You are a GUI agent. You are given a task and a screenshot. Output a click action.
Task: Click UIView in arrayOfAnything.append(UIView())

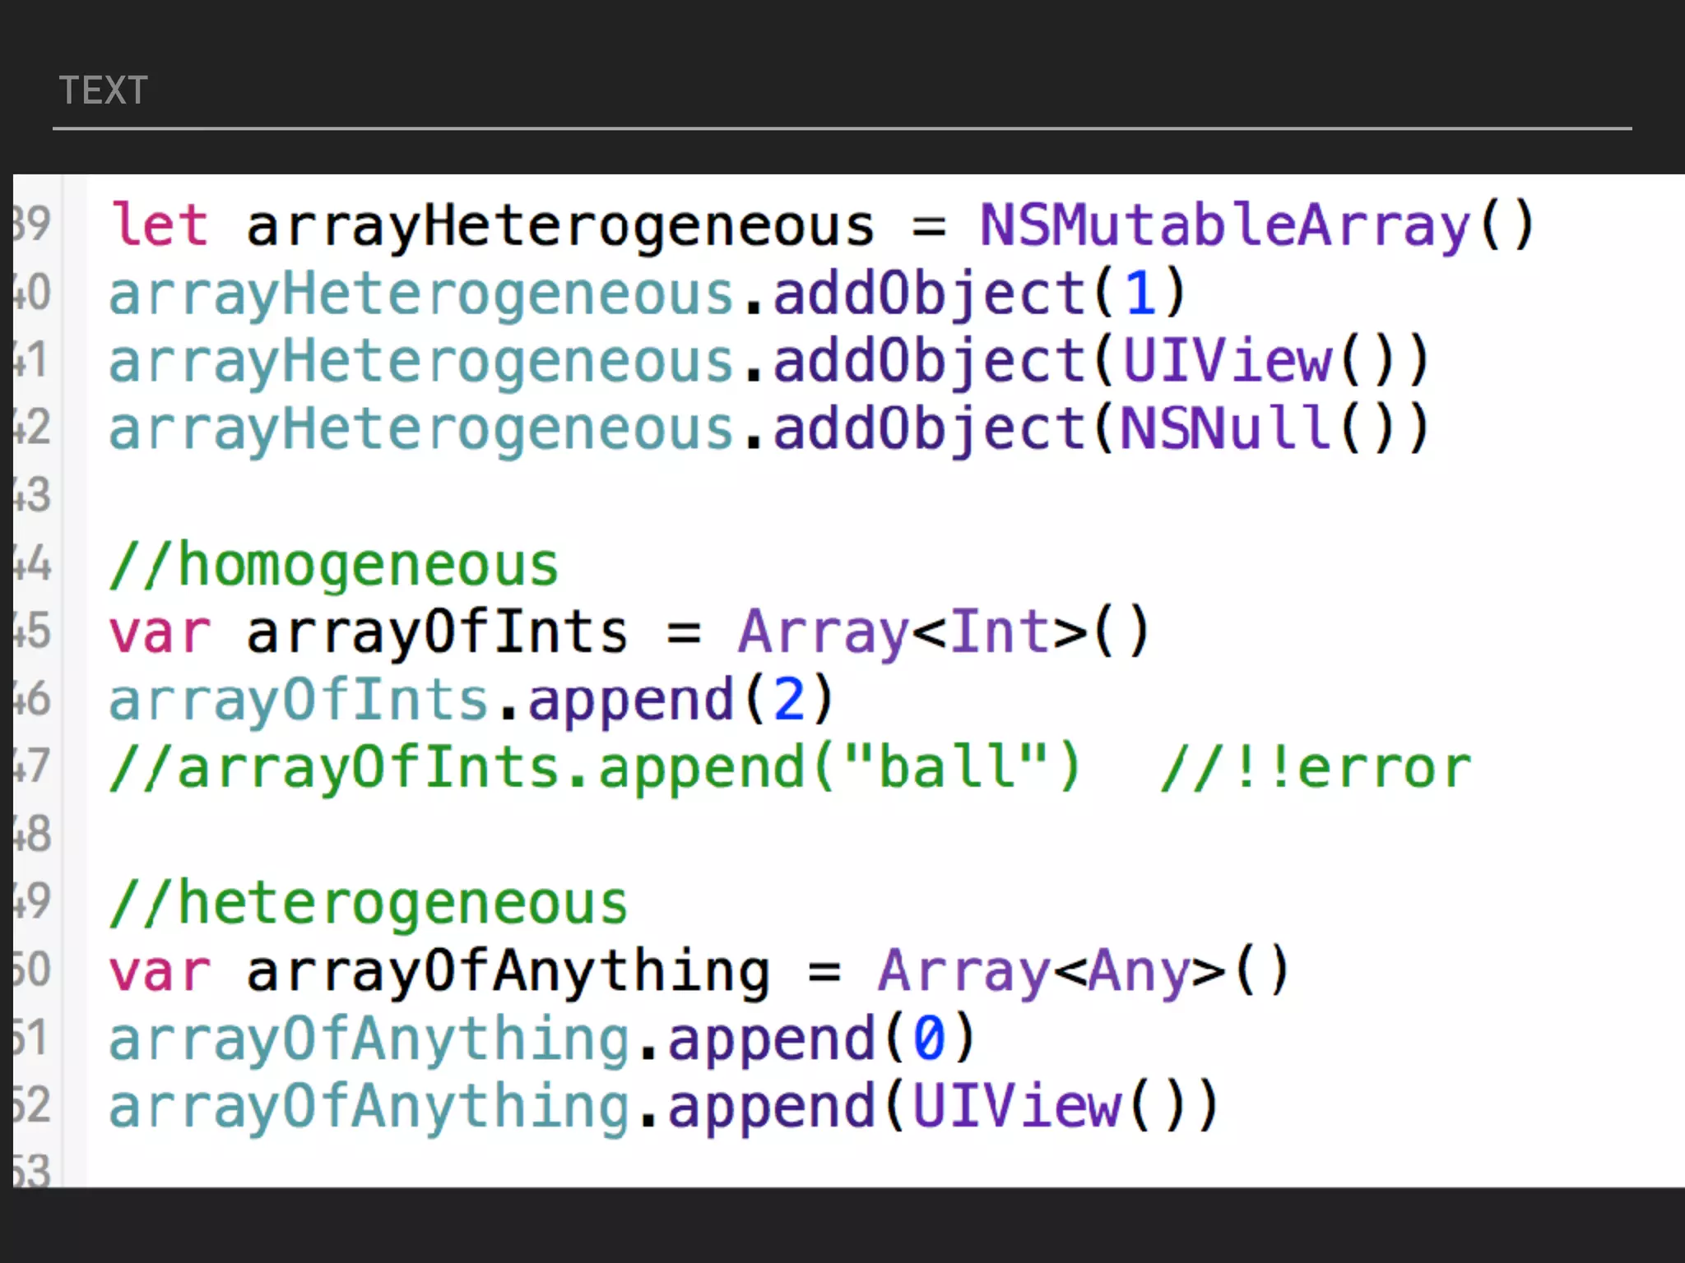pyautogui.click(x=1017, y=1107)
